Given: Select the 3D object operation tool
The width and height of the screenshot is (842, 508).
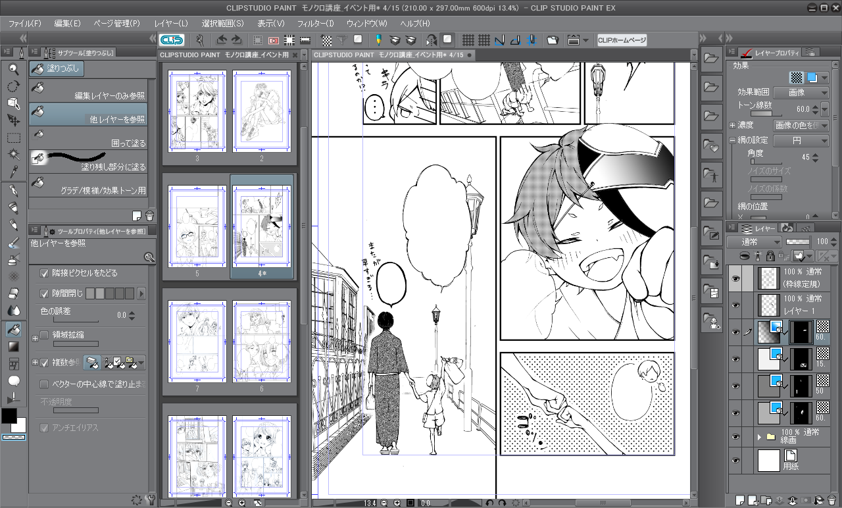Looking at the screenshot, I should click(x=13, y=103).
